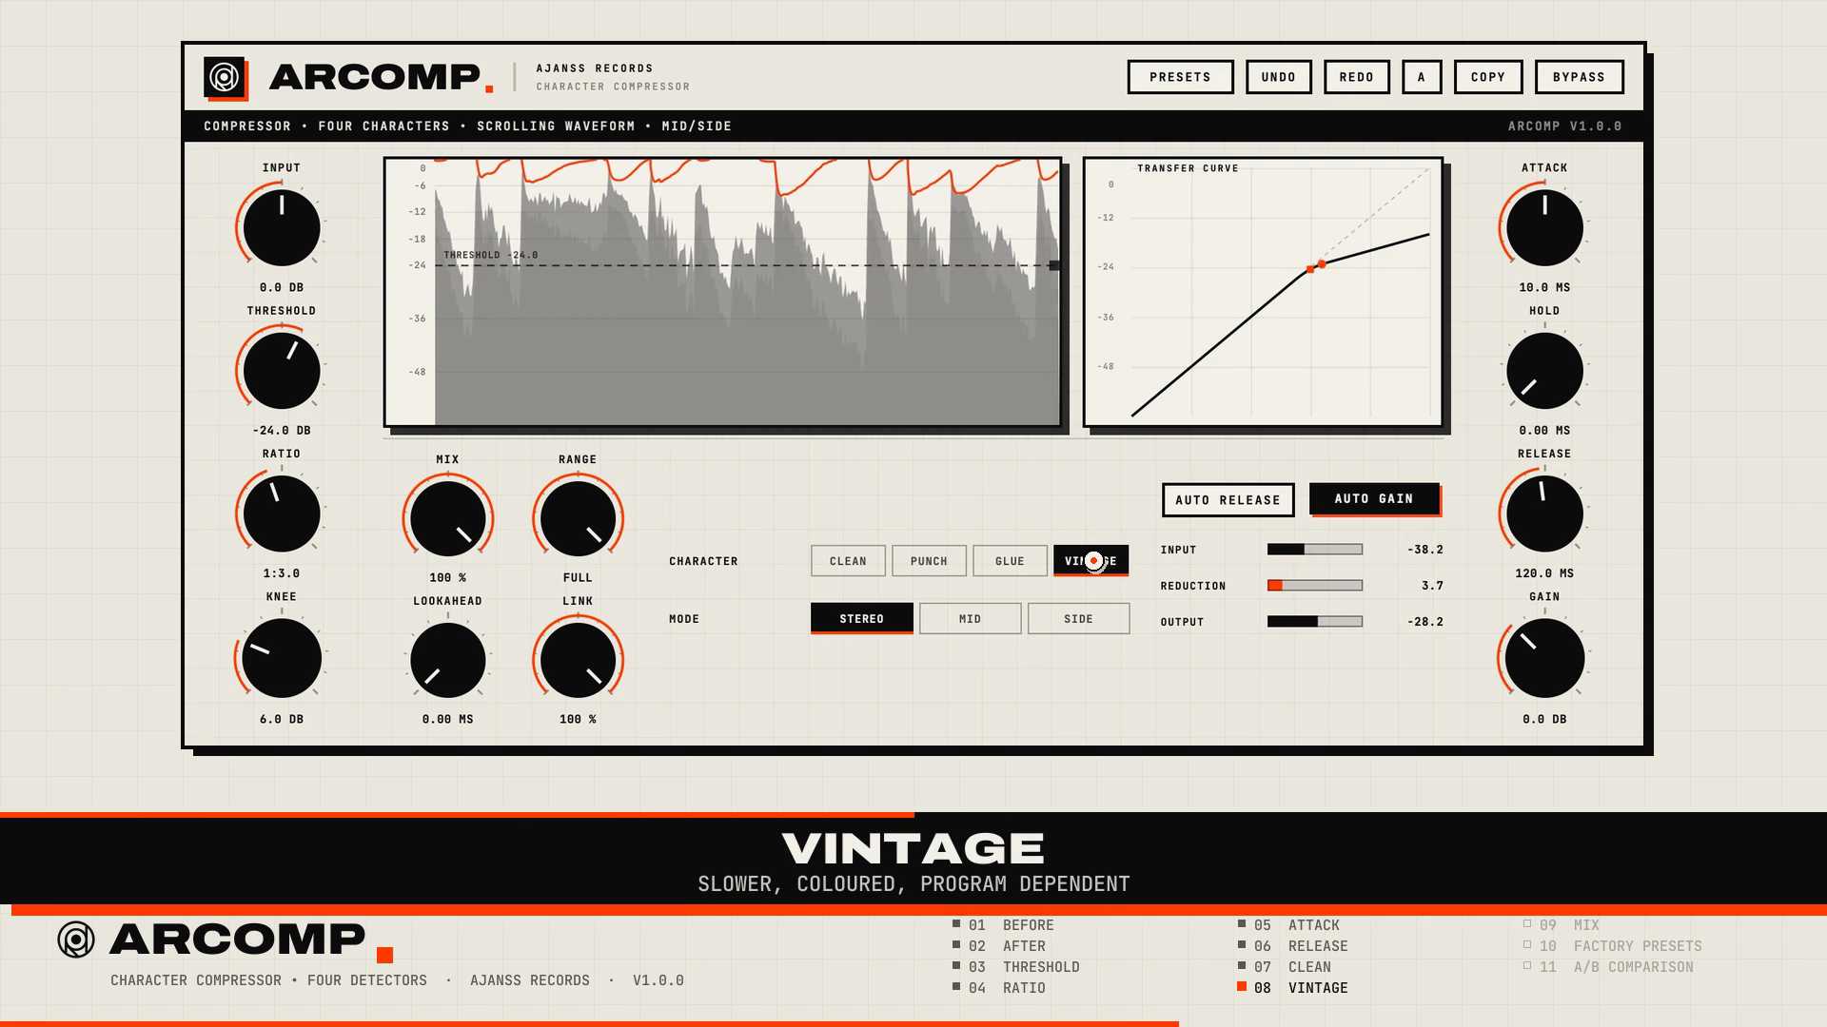Click the AJANSS RECORDS header text

click(595, 68)
